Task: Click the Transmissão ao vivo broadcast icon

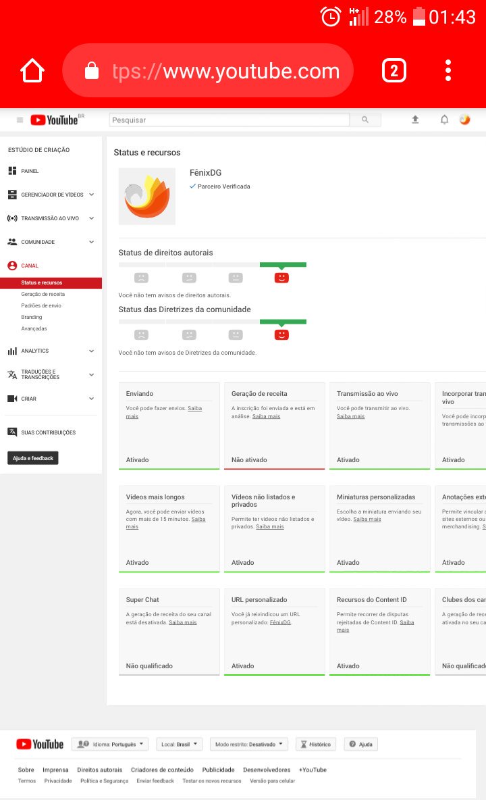Action: pyautogui.click(x=12, y=218)
